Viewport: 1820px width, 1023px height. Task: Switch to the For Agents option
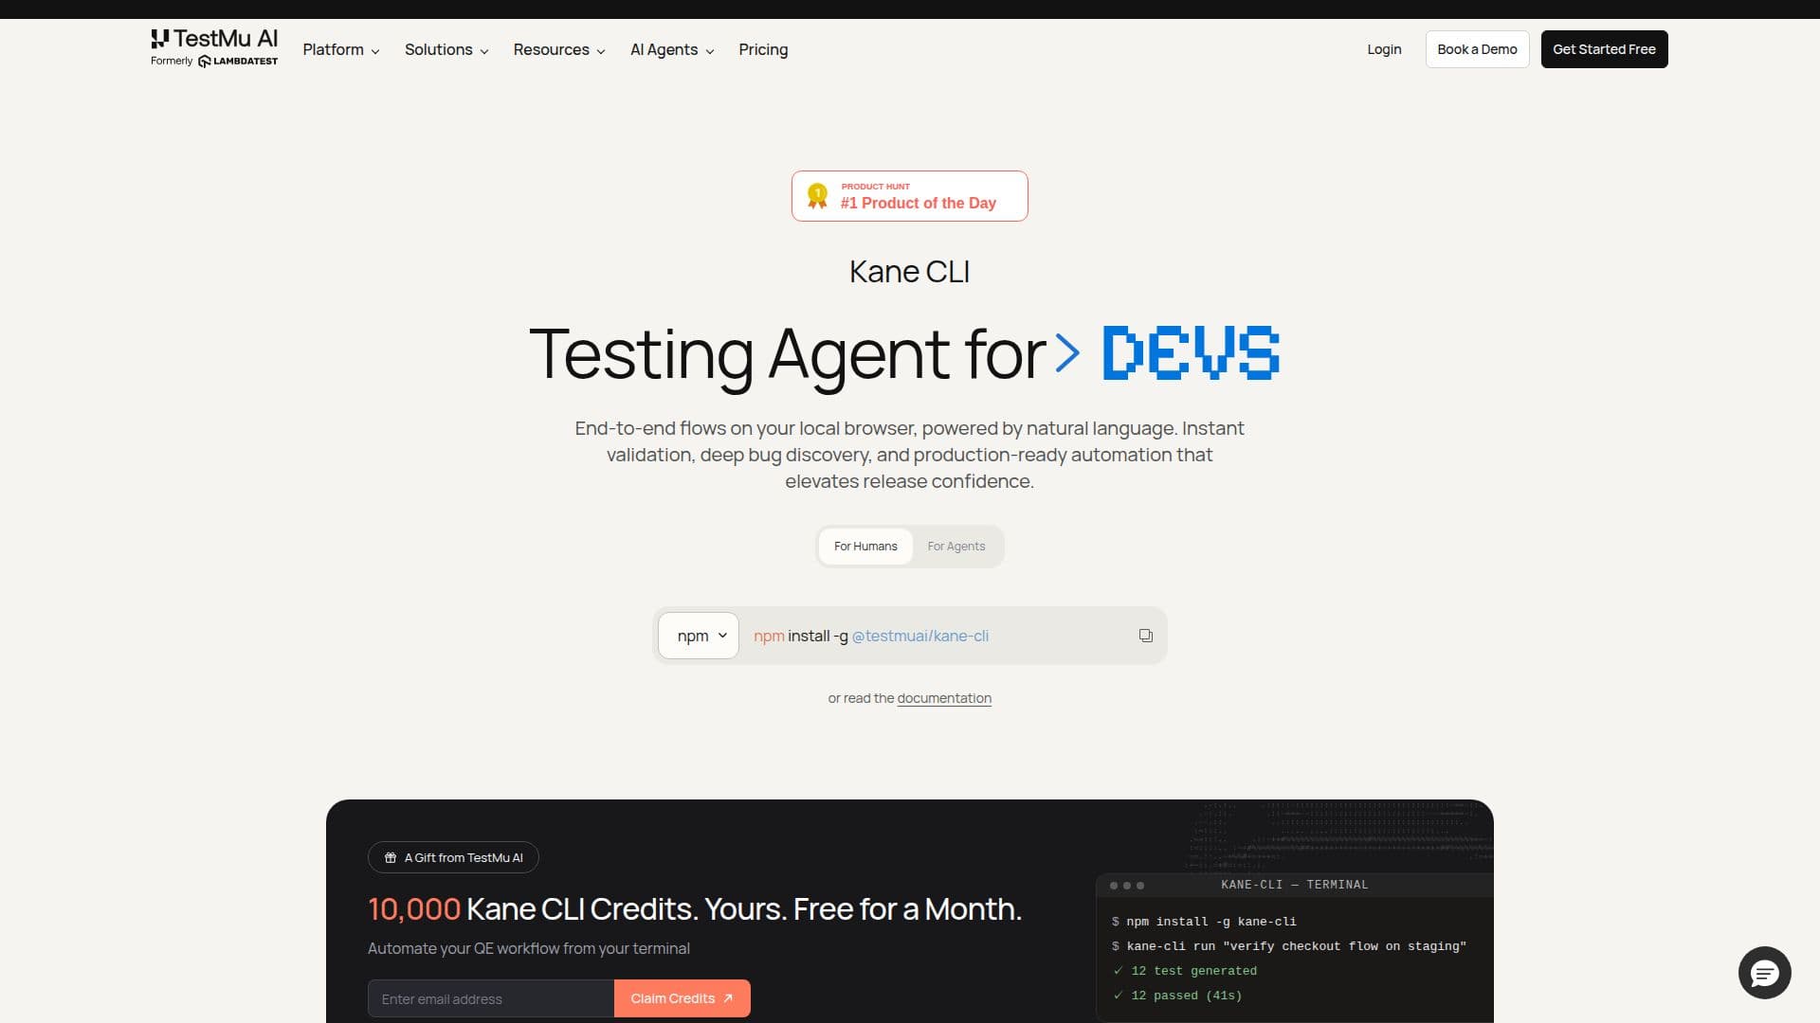[955, 547]
